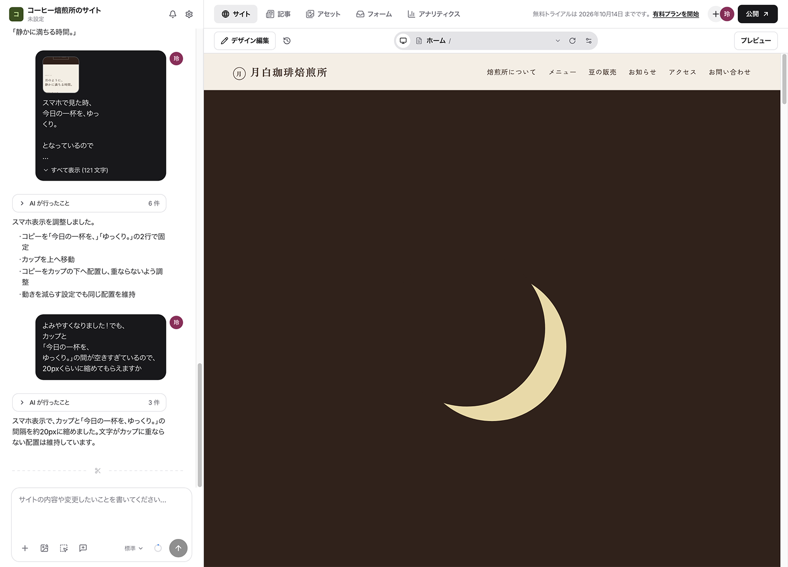Click 焙煎所について nav link
This screenshot has height=567, width=788.
(x=511, y=72)
